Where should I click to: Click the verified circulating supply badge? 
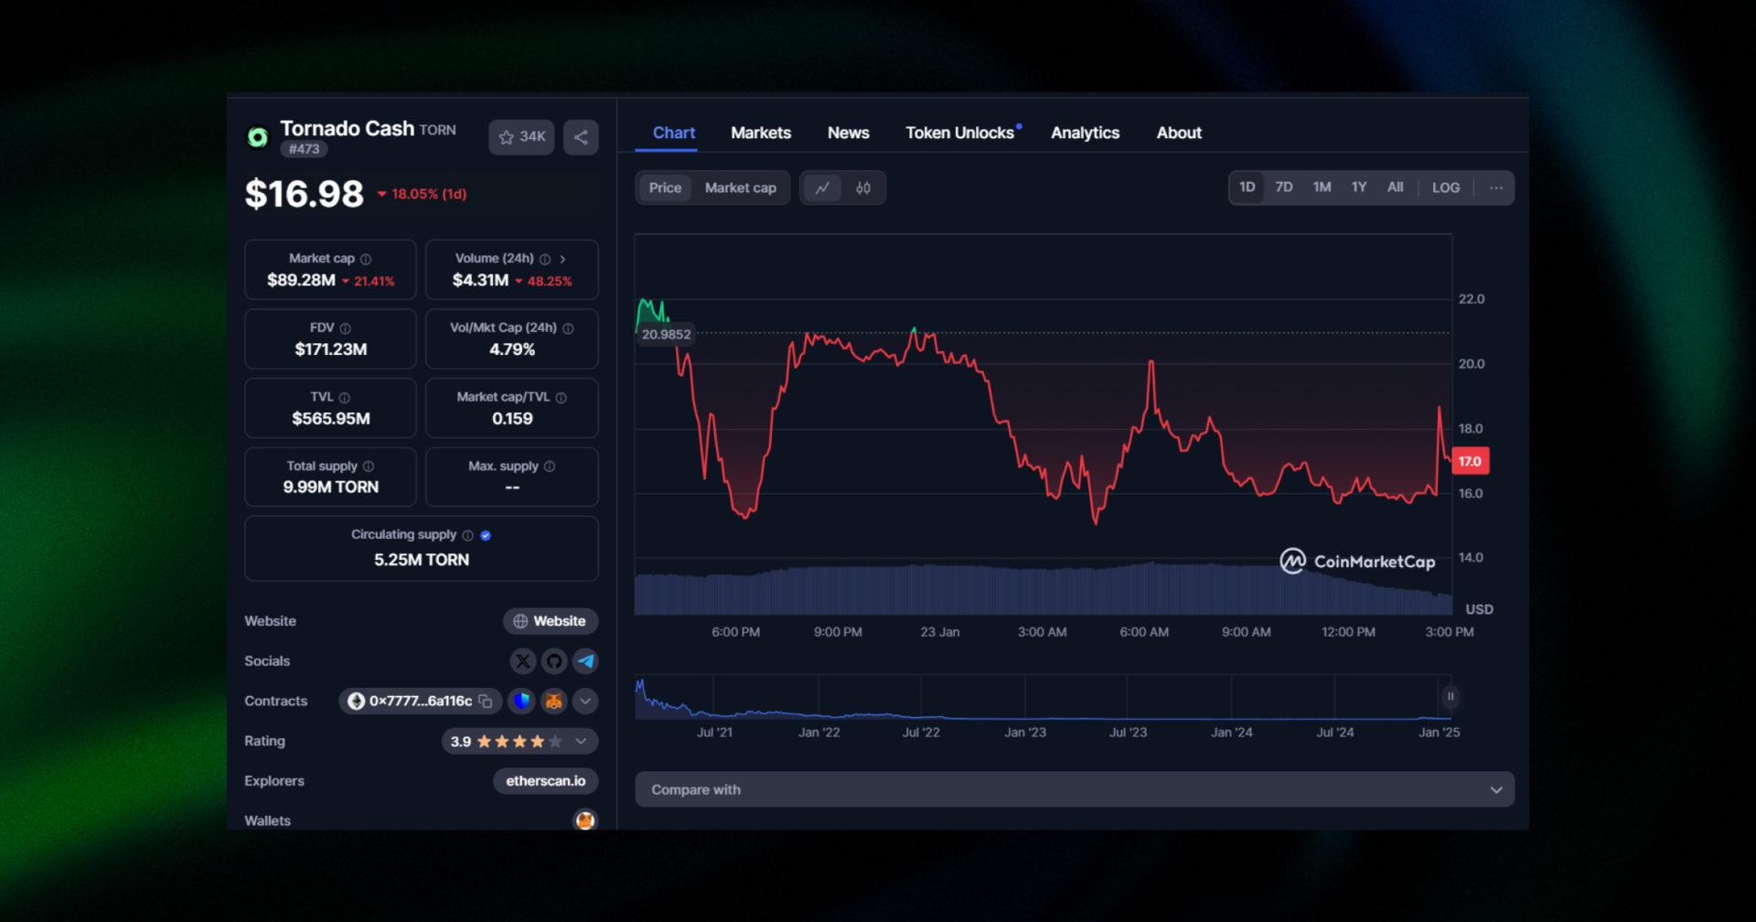486,535
